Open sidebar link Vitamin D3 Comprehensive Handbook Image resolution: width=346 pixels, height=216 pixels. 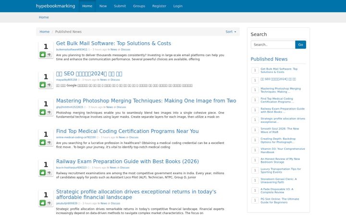point(283,150)
